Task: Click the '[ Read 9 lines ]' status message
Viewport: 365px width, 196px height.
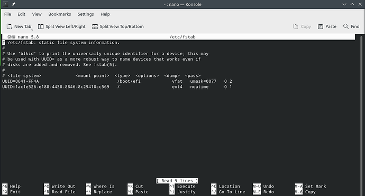Action: pyautogui.click(x=177, y=181)
